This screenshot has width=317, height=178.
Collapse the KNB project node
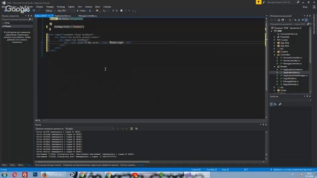pos(272,31)
